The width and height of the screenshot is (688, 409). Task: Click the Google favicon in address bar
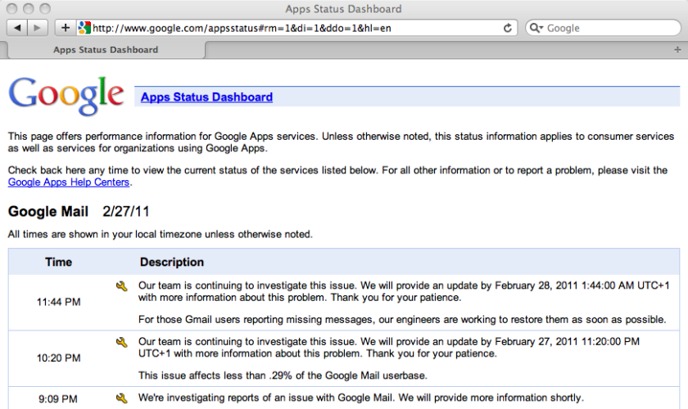tap(84, 28)
